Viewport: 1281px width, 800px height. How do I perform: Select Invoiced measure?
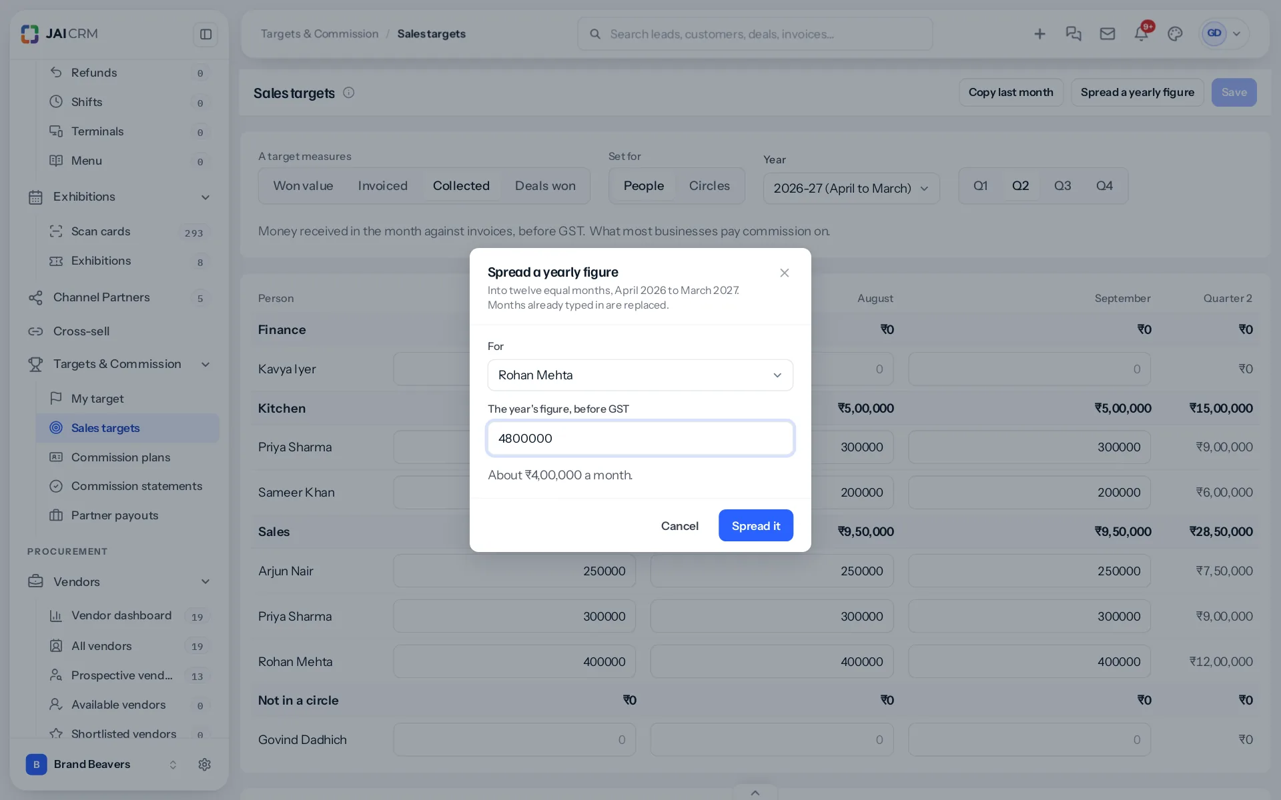click(382, 186)
